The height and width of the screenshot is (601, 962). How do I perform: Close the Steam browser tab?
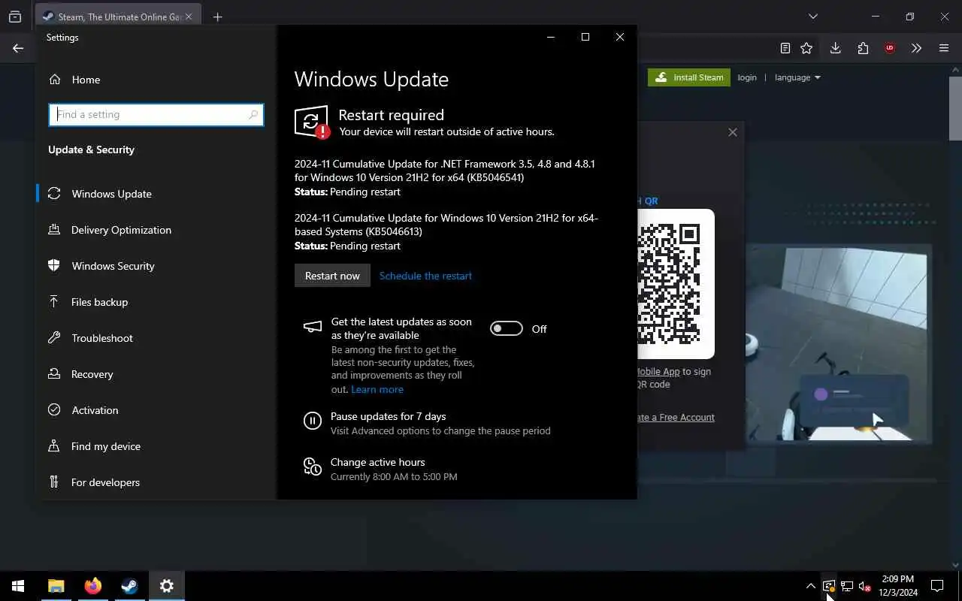(189, 17)
